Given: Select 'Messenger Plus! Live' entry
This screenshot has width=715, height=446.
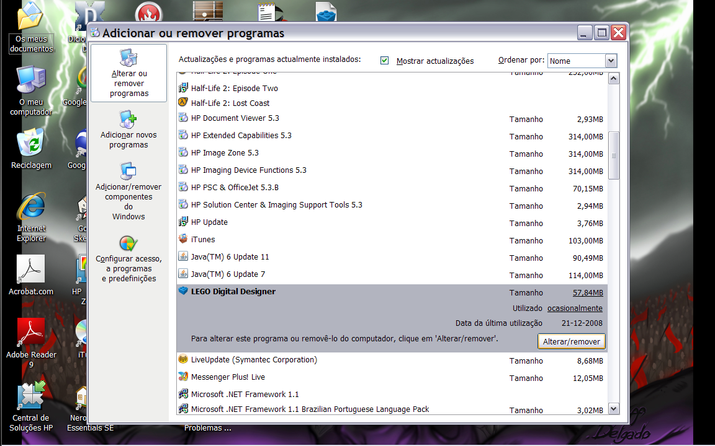Looking at the screenshot, I should coord(228,377).
